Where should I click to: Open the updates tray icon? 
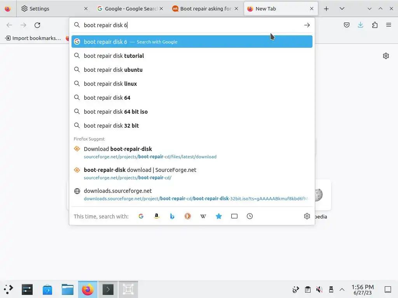296,289
